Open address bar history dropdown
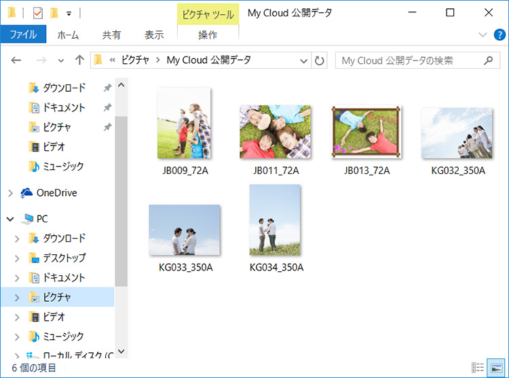The image size is (509, 378). click(x=304, y=61)
